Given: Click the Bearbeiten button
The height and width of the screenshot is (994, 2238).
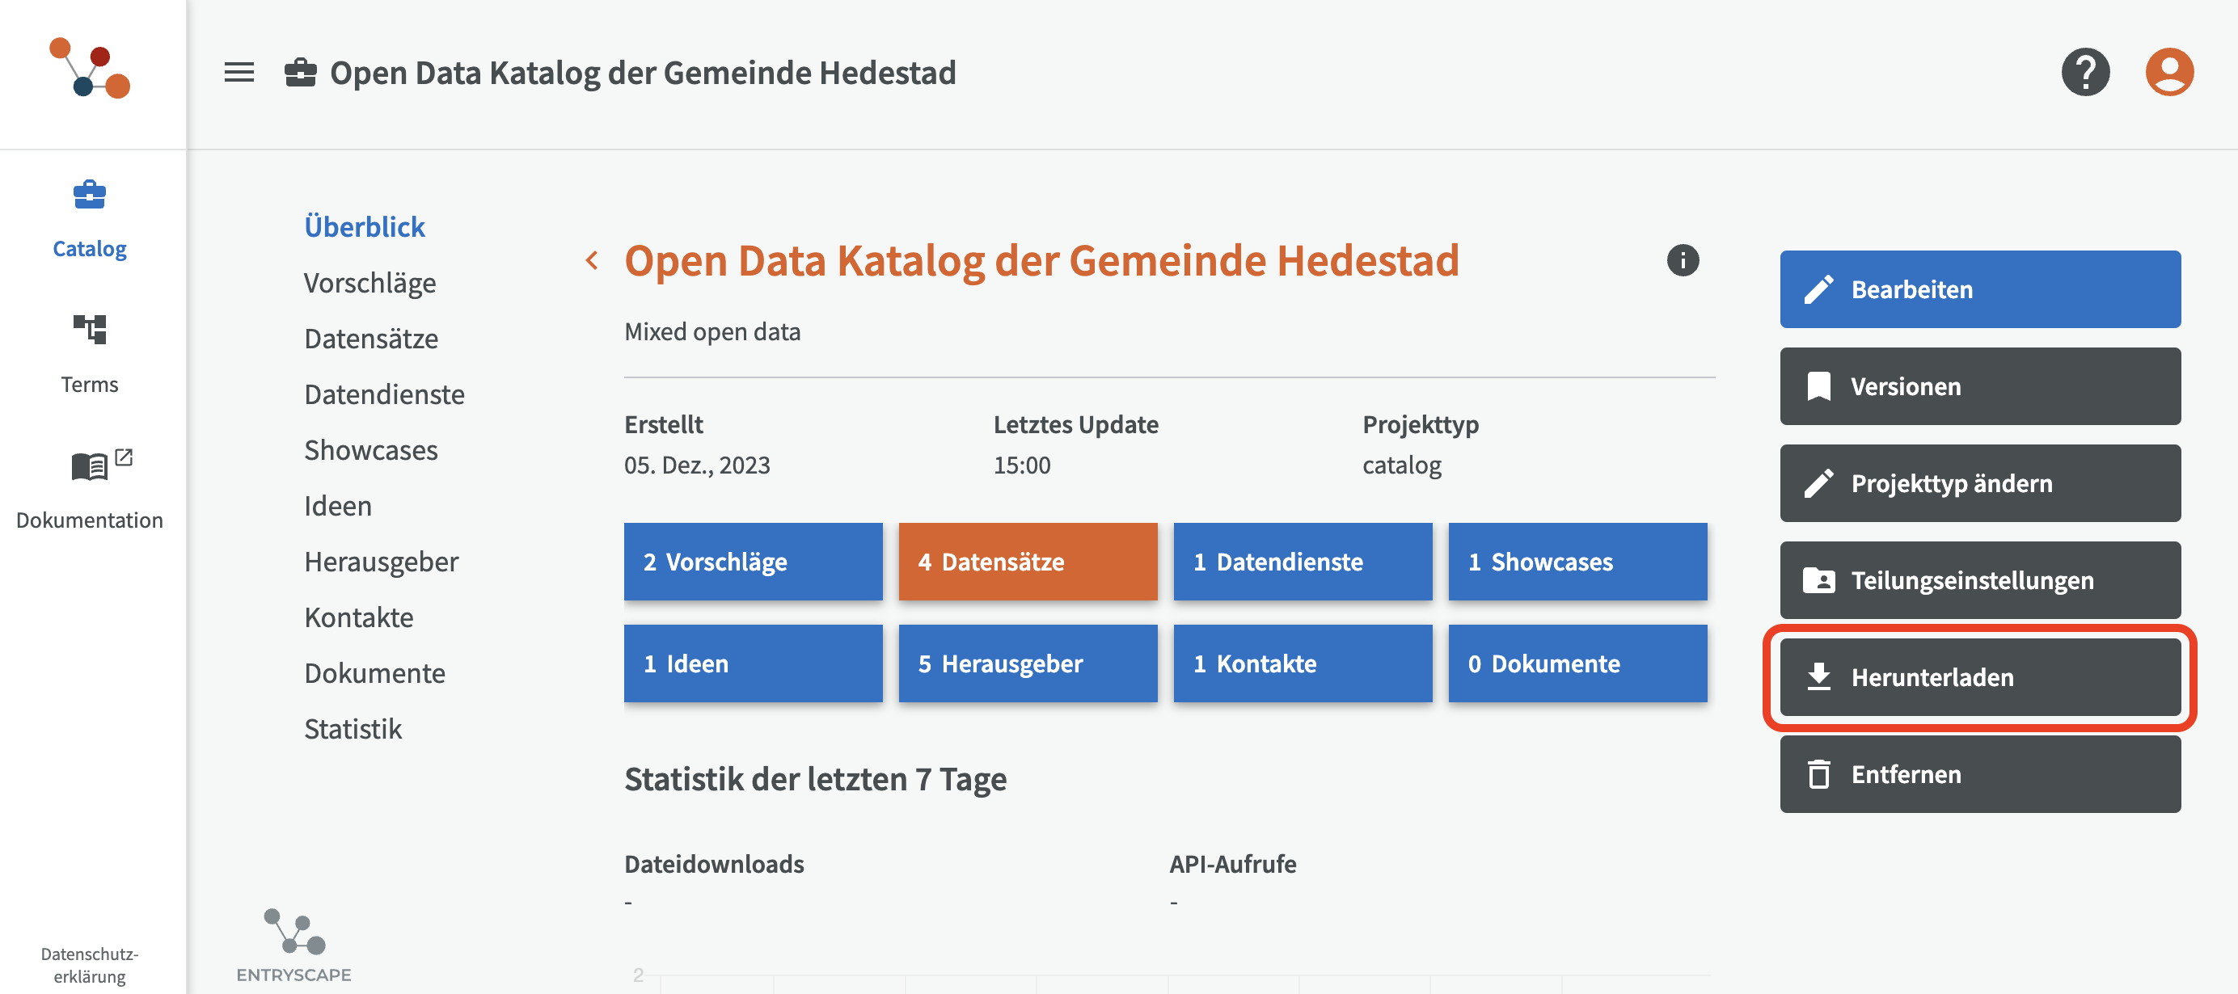Looking at the screenshot, I should (1980, 289).
